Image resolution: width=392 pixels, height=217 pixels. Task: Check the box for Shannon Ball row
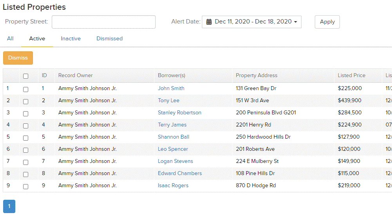coord(25,138)
